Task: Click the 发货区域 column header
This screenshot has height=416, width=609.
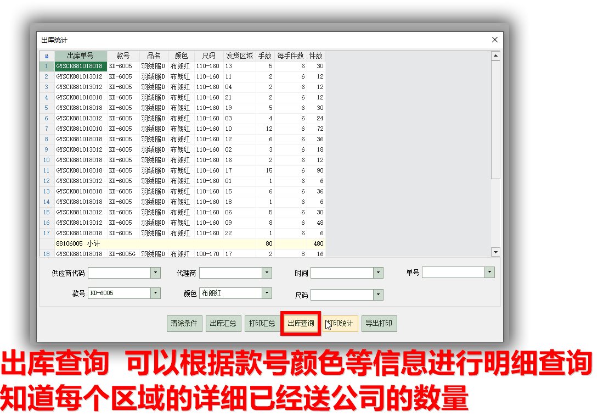Action: 239,56
